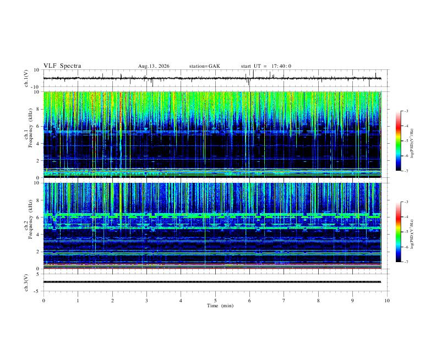
Task: Click the upper PSD color scale bar
Action: [x=398, y=140]
